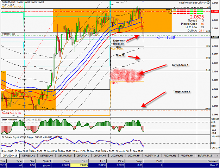Click the expert advisor smiley face icon
Image resolution: width=220 pixels, height=168 pixels.
click(209, 3)
